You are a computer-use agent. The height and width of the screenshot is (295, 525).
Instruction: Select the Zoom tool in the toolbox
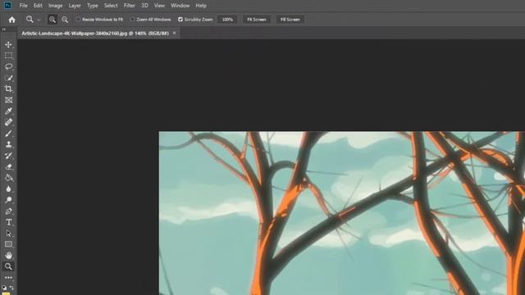tap(8, 266)
